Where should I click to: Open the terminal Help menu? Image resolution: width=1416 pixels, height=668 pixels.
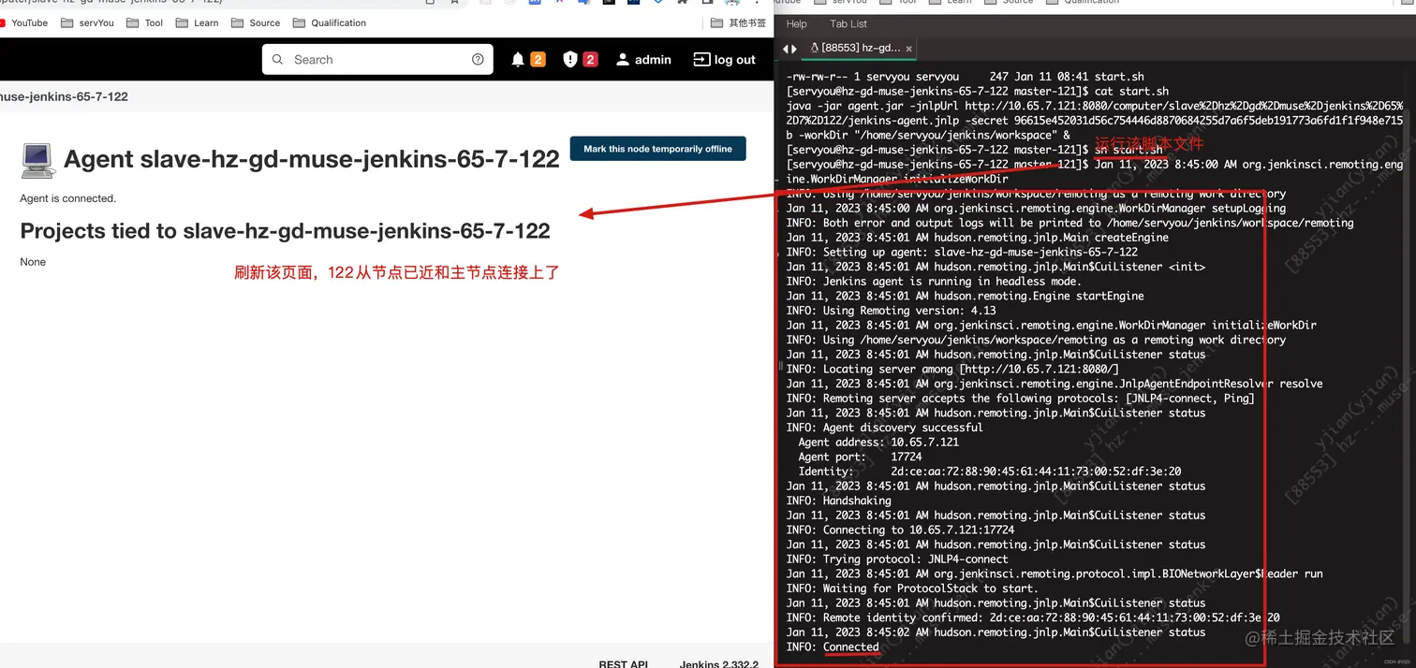(x=797, y=24)
